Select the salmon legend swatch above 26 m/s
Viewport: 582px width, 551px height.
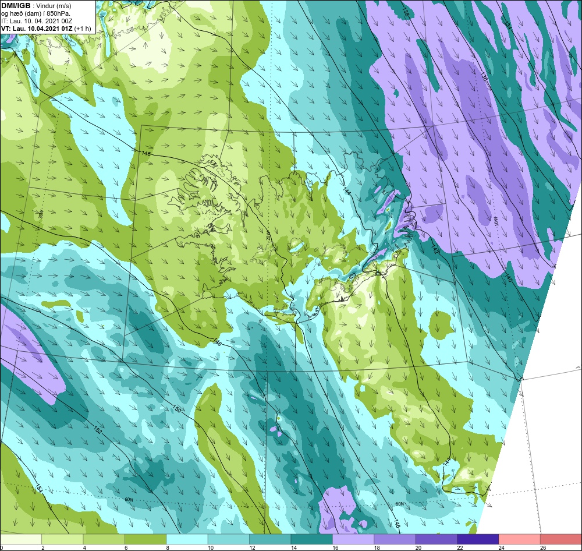click(561, 538)
